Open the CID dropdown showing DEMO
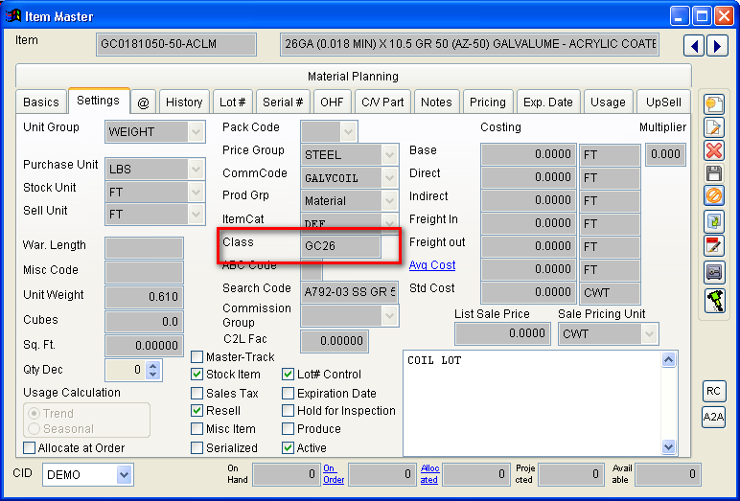 click(124, 475)
